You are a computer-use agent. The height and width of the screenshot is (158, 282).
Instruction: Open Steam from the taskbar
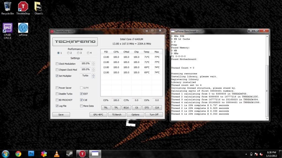(x=69, y=154)
